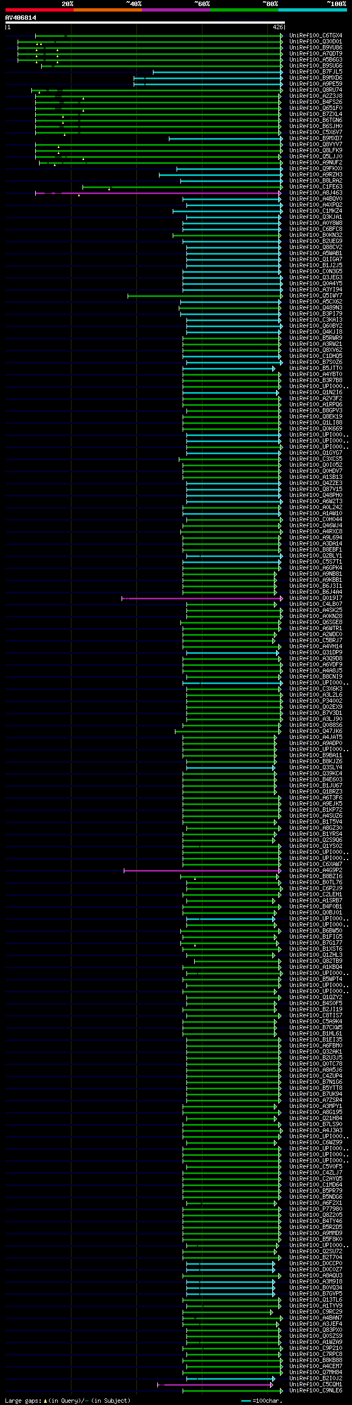Select label UniRef100_Q60BY2
Image resolution: width=352 pixels, height=1405 pixels.
316,326
